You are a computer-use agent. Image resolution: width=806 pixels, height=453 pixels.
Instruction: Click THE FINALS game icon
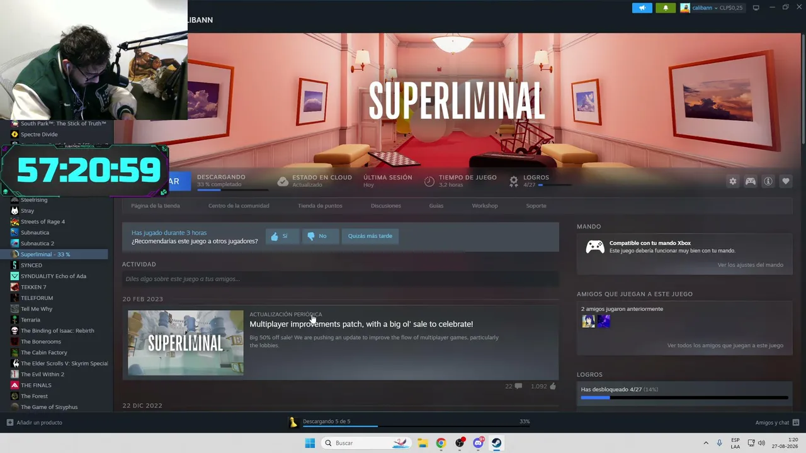(14, 385)
